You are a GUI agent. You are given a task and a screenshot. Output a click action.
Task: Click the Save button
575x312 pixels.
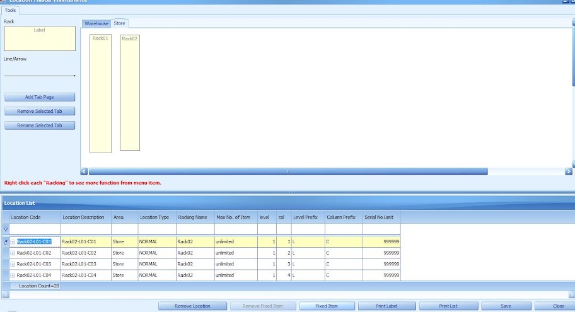tap(506, 306)
